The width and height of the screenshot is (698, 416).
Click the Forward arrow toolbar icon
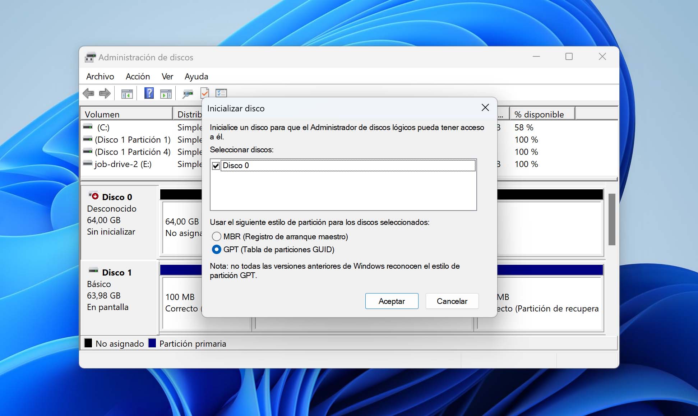[105, 94]
